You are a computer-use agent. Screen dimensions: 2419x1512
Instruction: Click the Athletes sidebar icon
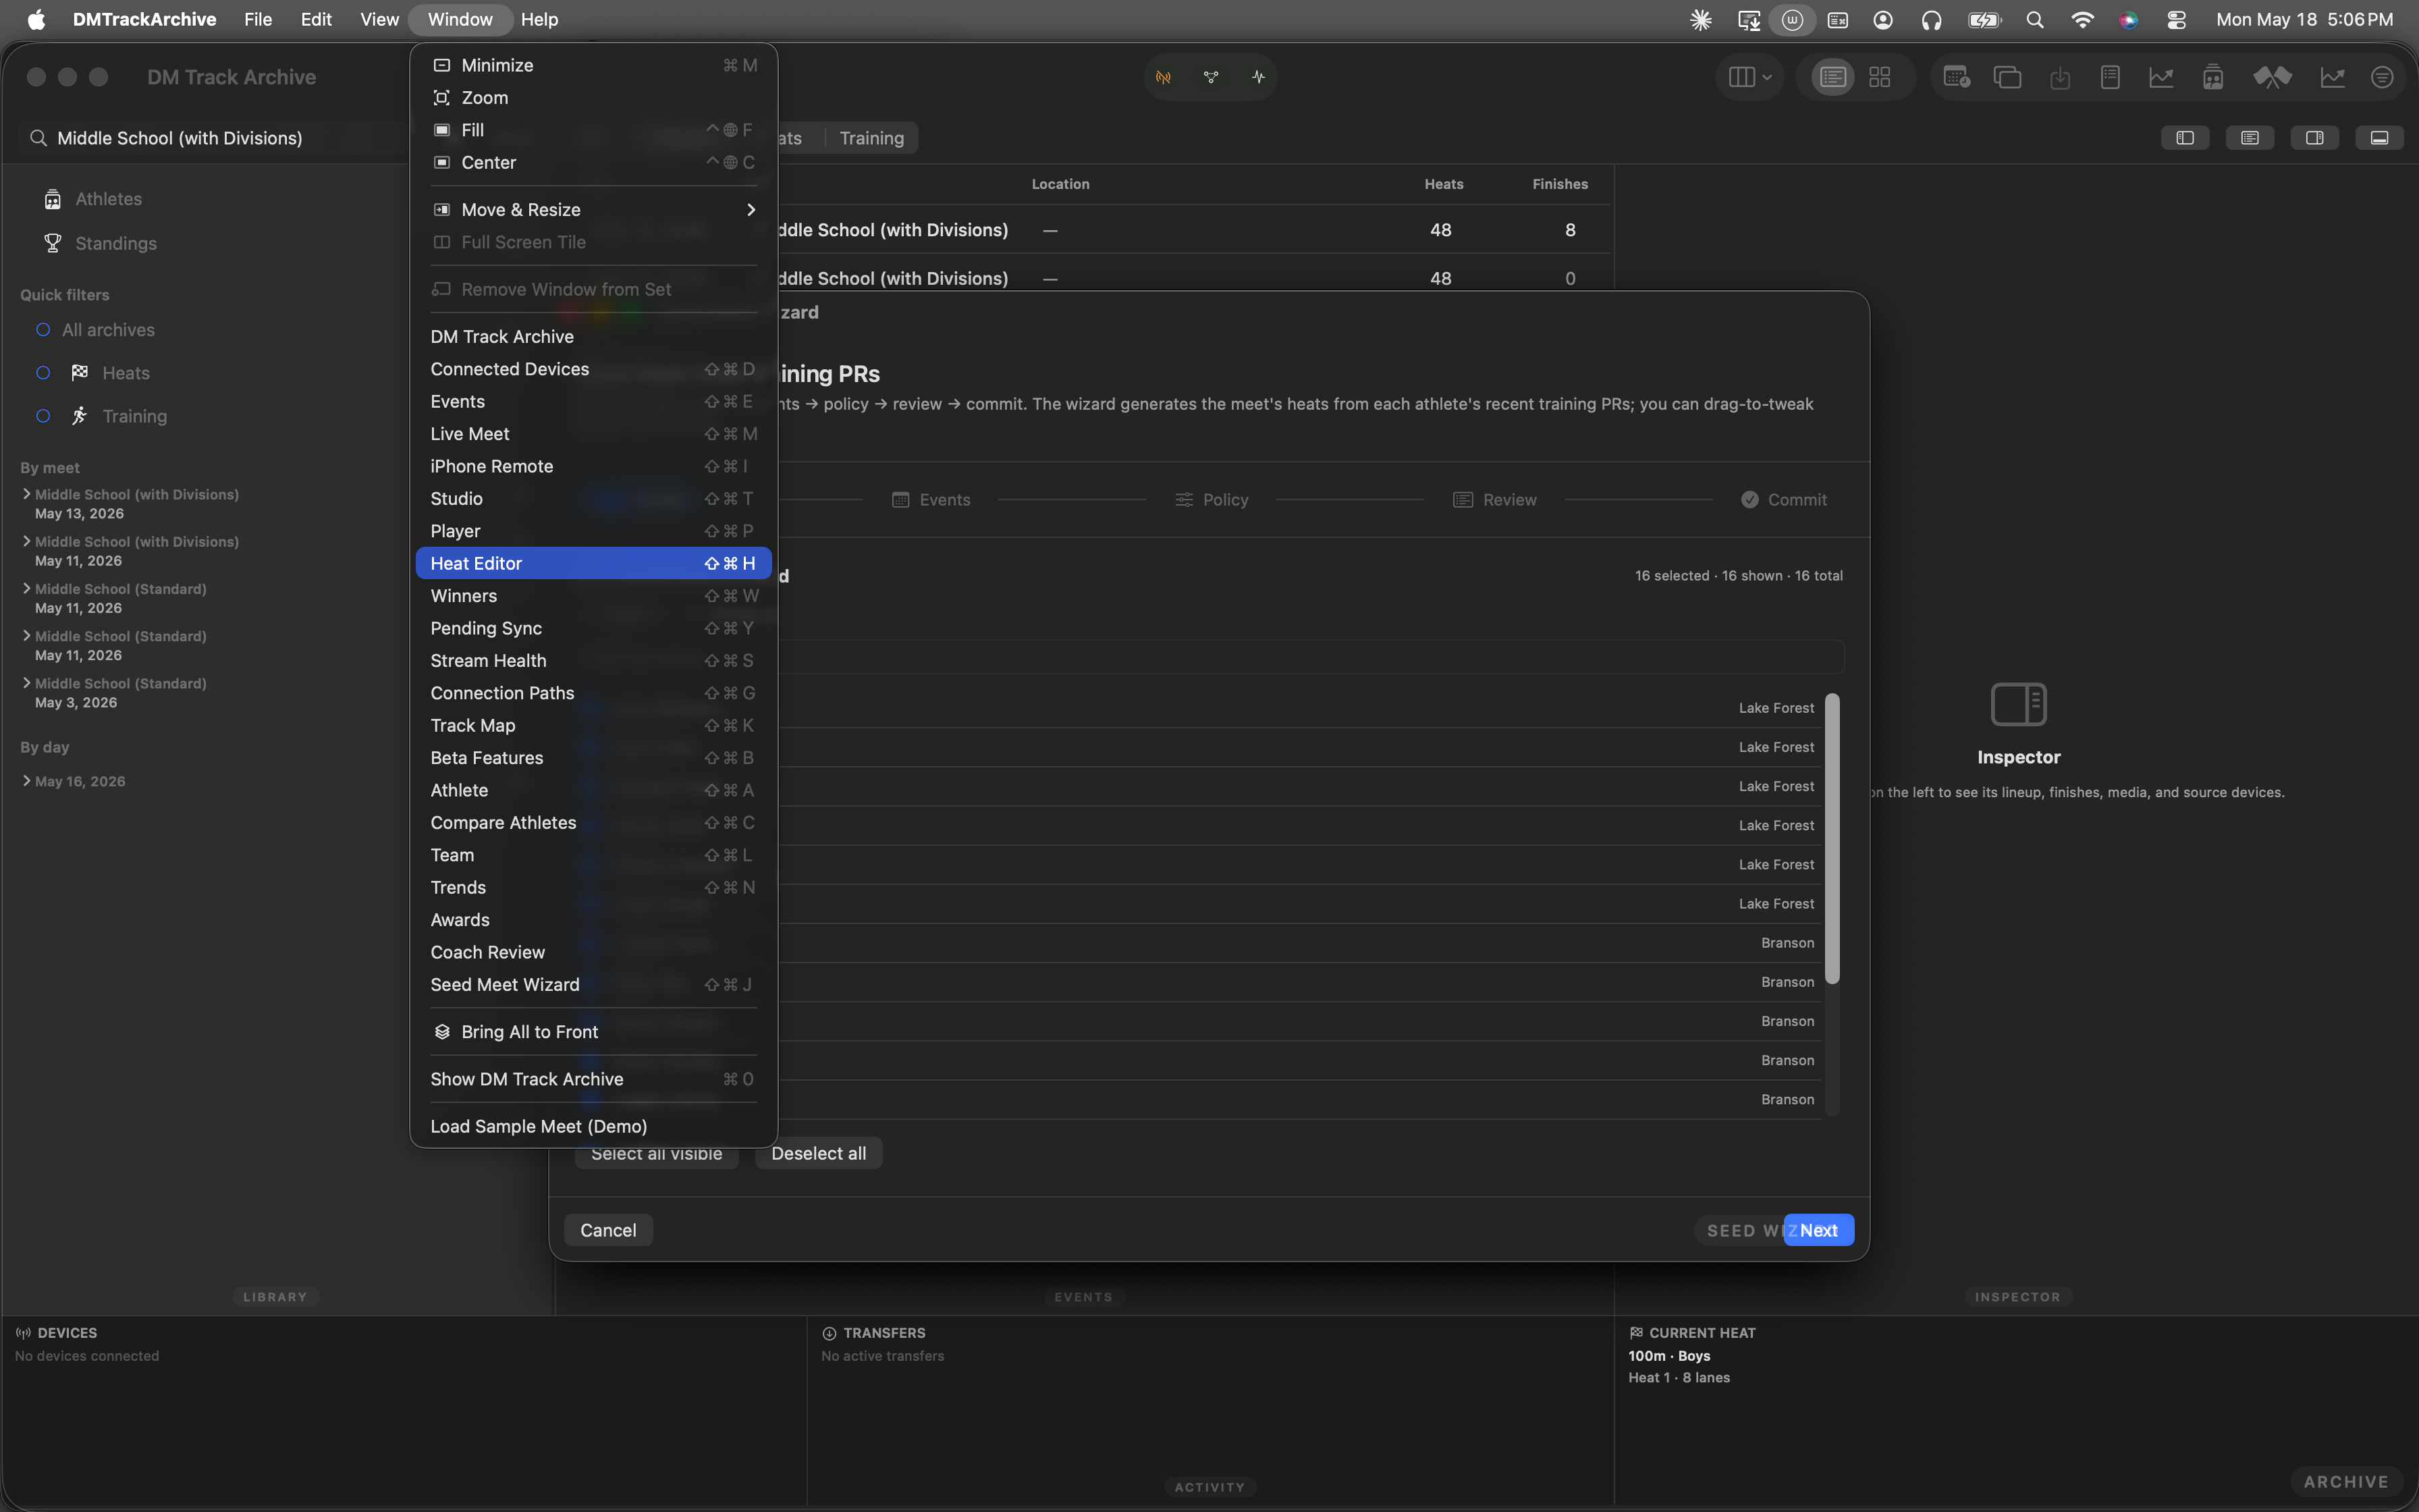(53, 199)
